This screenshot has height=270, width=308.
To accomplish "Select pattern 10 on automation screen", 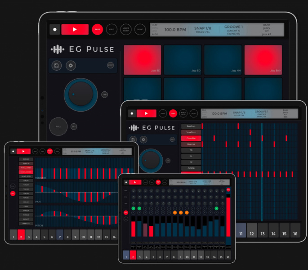I will [83, 234].
